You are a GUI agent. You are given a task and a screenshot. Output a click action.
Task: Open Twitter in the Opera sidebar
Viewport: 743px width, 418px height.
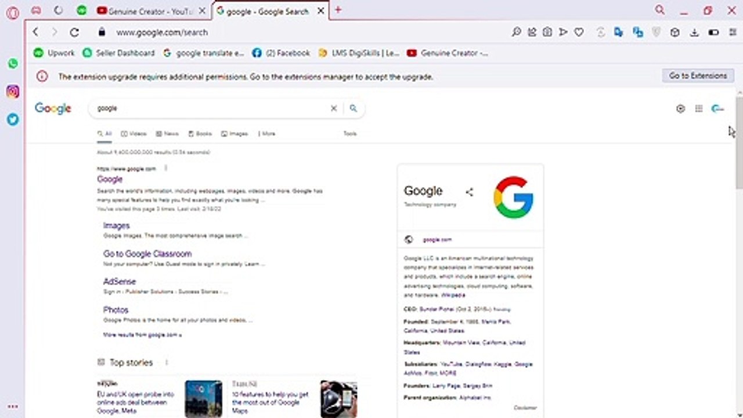[x=13, y=119]
